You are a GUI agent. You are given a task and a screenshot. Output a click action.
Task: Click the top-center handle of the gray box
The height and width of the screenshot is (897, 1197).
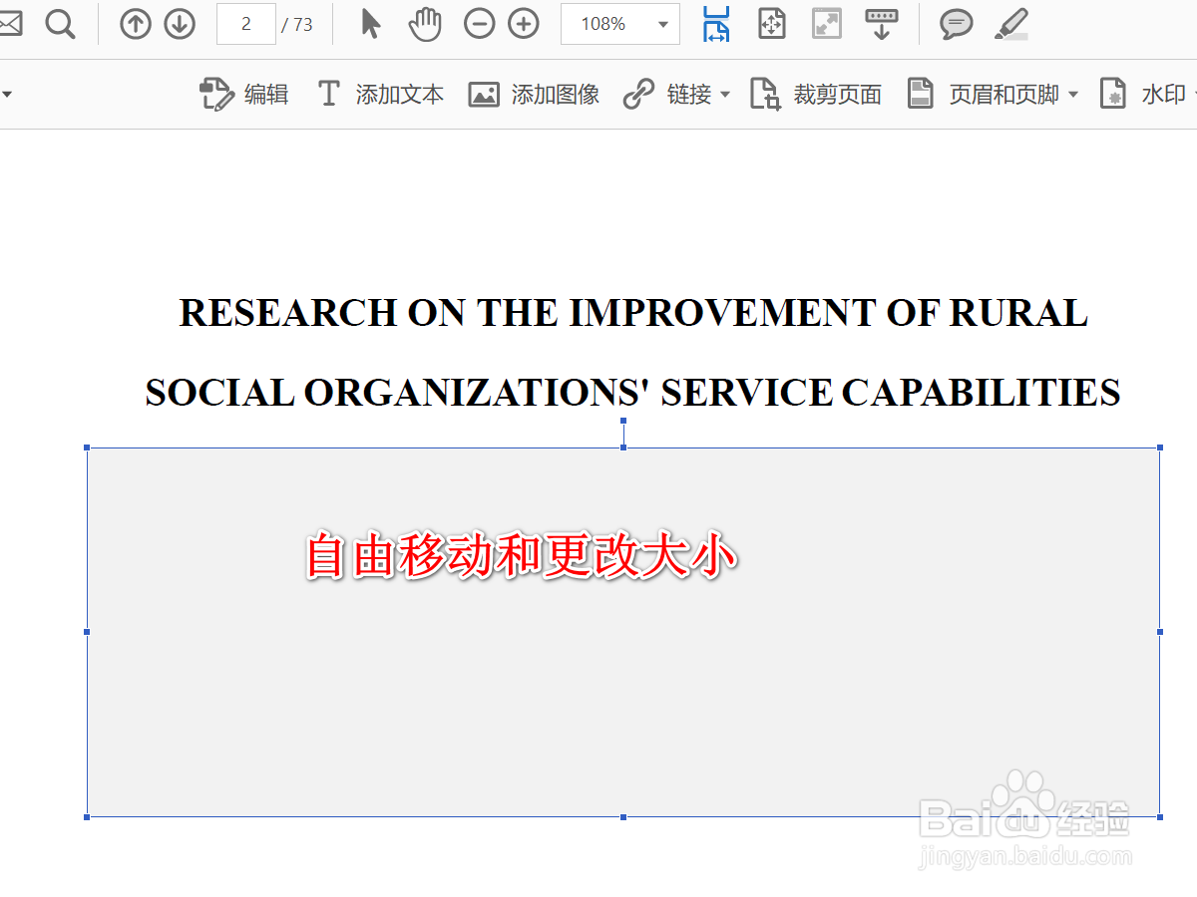[623, 448]
